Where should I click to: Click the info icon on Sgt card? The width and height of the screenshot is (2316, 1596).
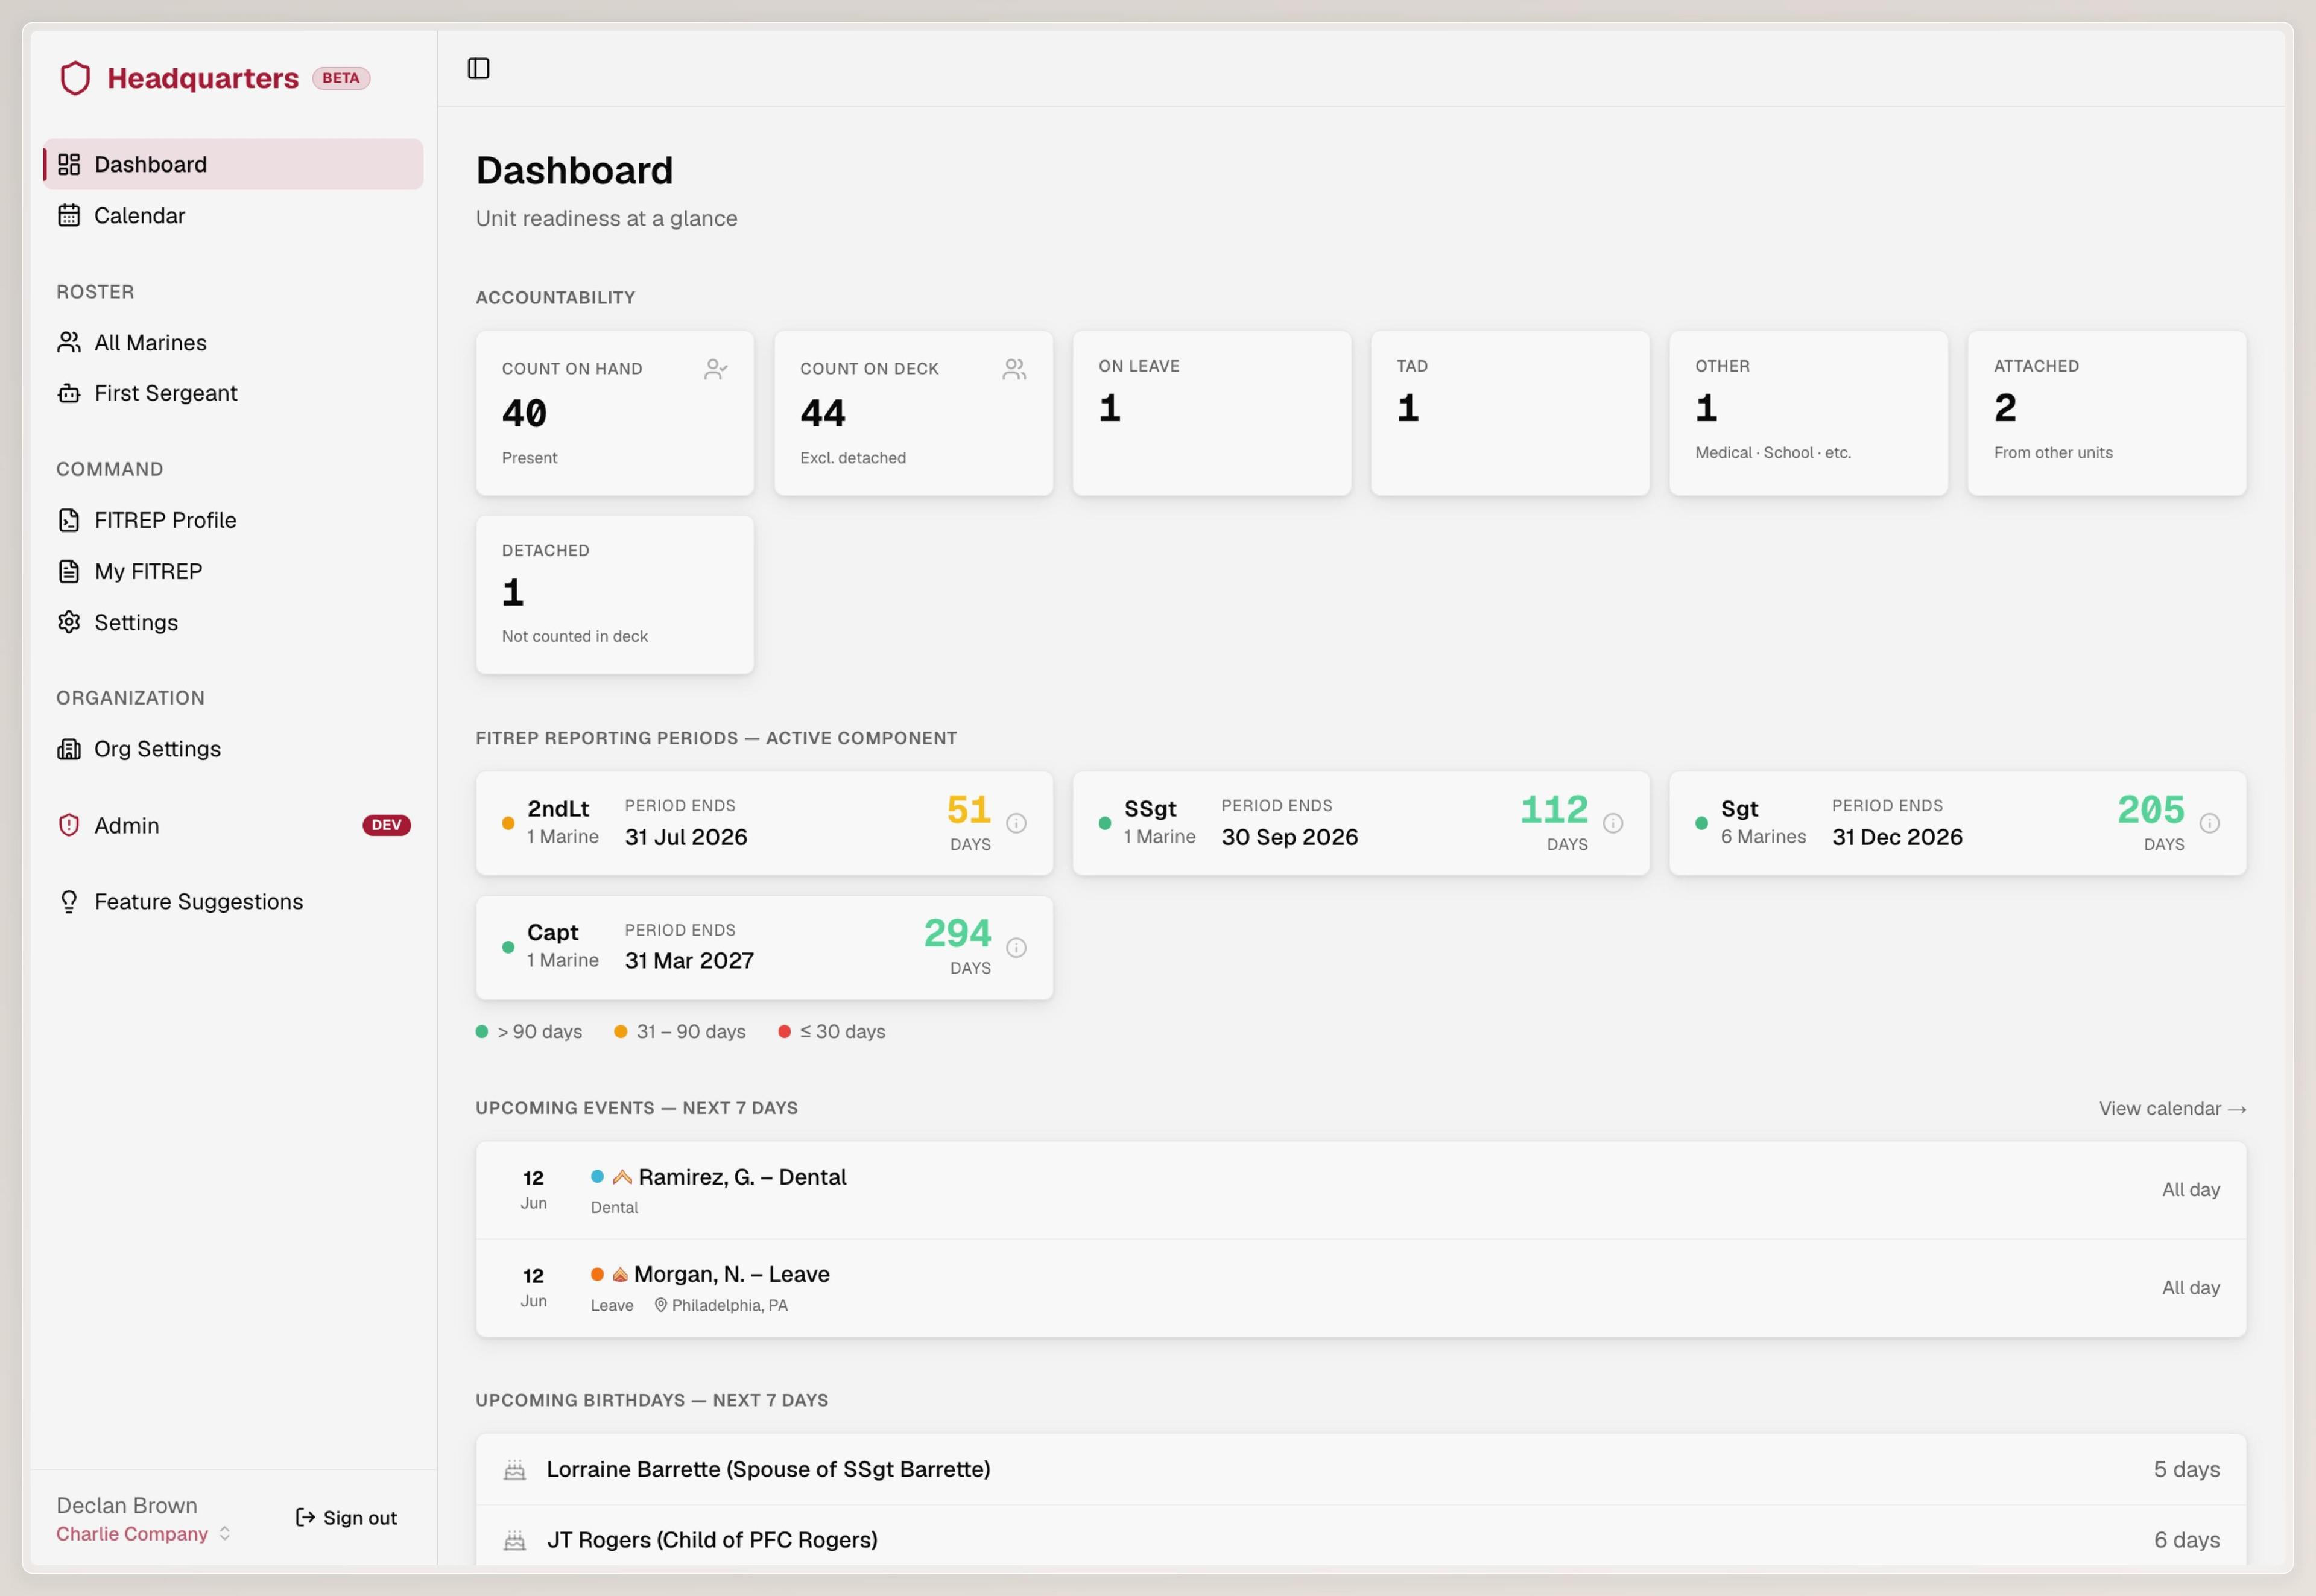[x=2210, y=823]
